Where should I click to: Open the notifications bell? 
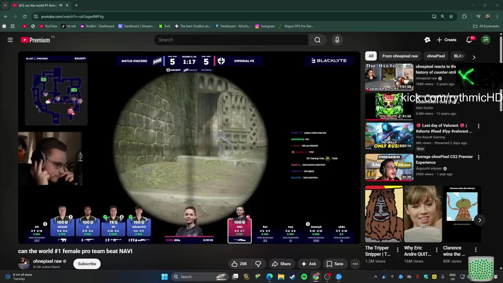469,40
